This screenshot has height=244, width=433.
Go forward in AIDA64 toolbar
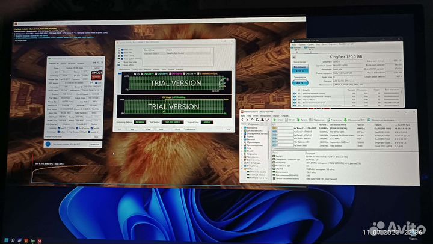tap(247, 120)
